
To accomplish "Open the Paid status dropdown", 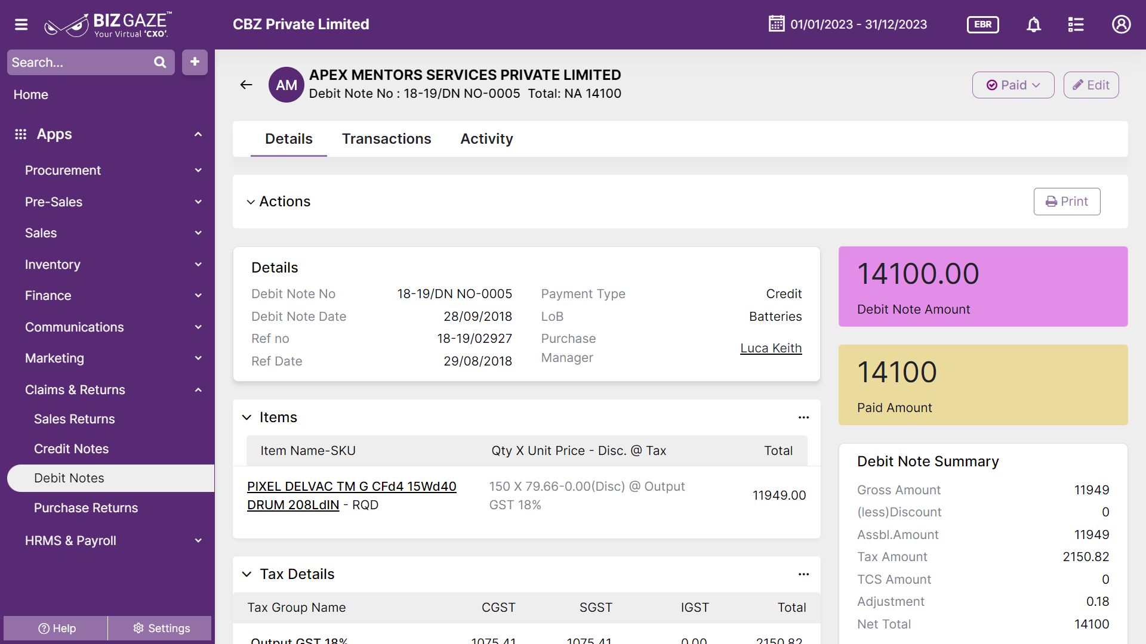I will [x=1013, y=85].
